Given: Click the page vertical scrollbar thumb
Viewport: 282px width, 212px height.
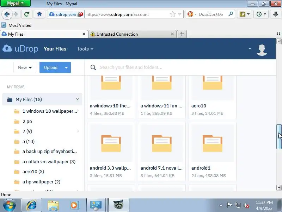Looking at the screenshot, I should [279, 137].
